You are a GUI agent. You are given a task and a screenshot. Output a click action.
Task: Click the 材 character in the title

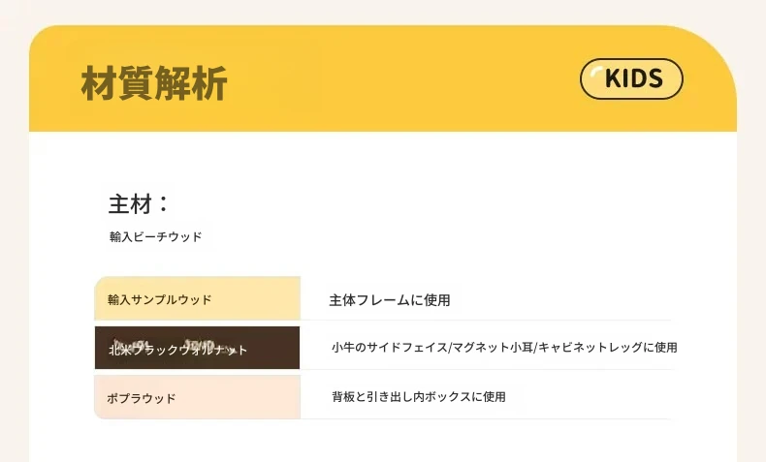99,83
